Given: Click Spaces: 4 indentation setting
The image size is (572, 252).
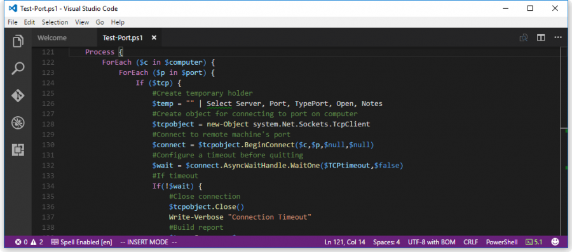Looking at the screenshot, I should point(386,242).
